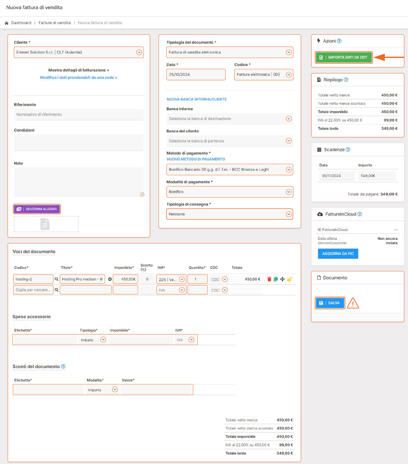The image size is (408, 464).
Task: Go to Fatture di vendita breadcrumb
Action: (x=55, y=23)
